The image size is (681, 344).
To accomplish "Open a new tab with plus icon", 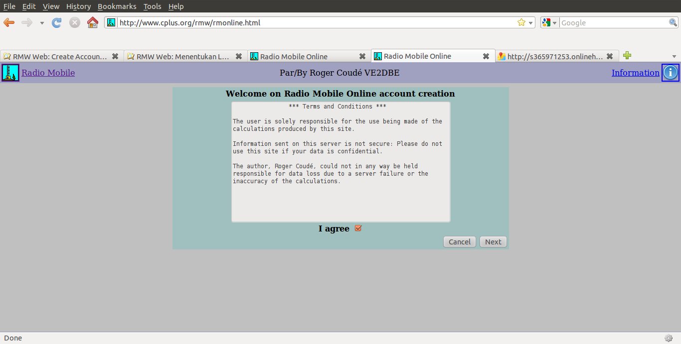I will point(627,56).
